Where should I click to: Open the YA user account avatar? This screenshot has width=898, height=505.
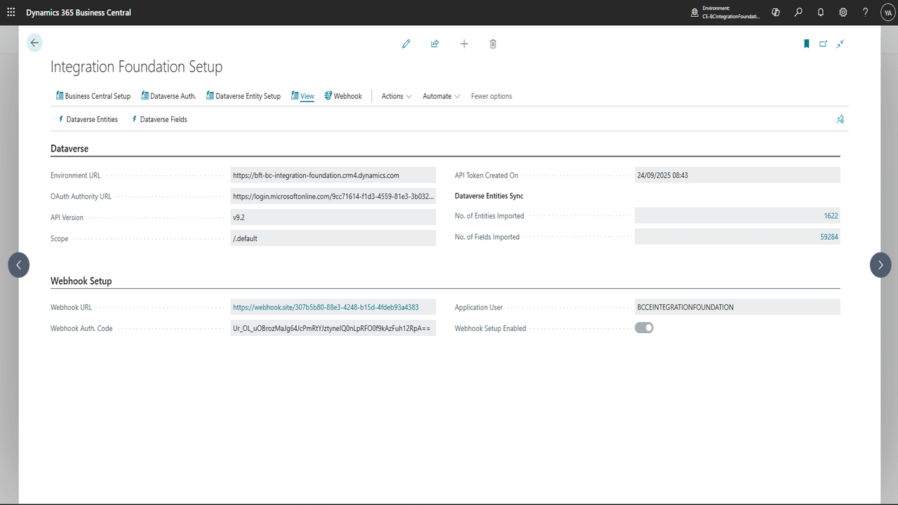[x=888, y=12]
